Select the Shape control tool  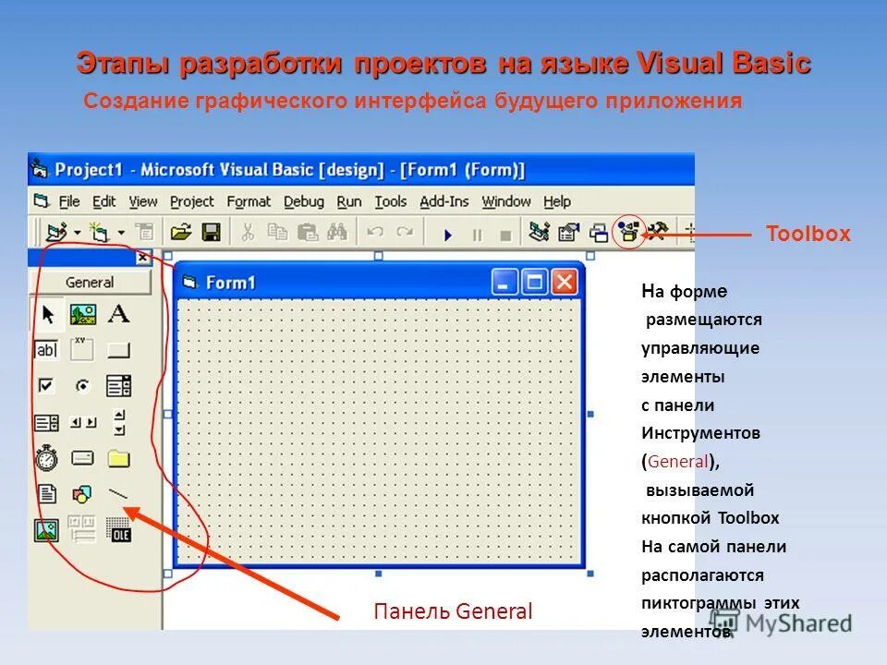click(82, 494)
